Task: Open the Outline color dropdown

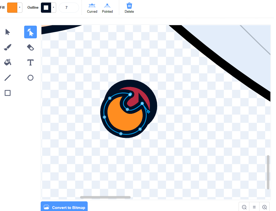Action: 53,8
